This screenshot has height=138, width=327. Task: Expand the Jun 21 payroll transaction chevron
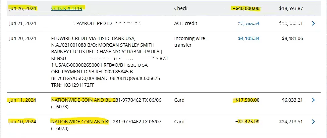point(313,23)
